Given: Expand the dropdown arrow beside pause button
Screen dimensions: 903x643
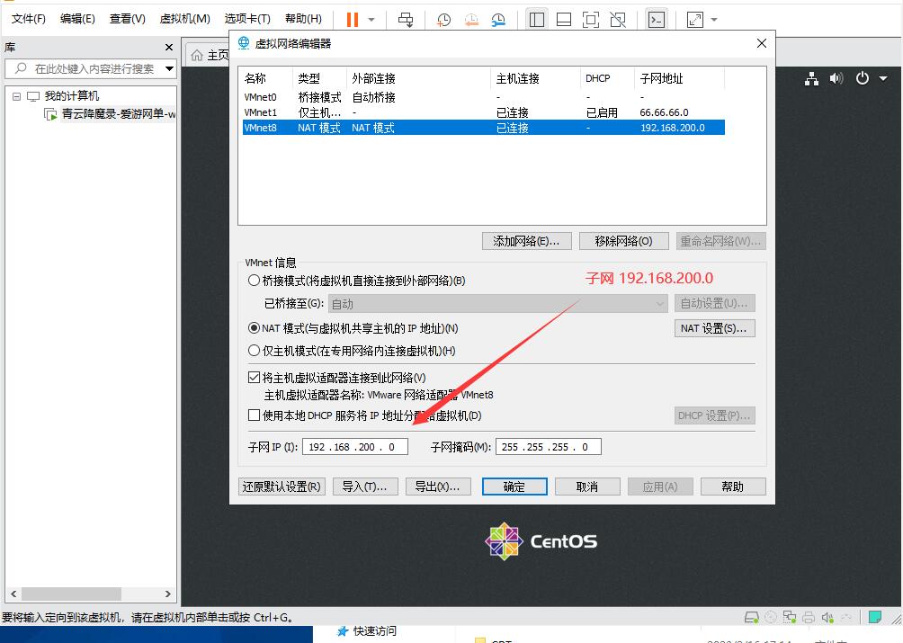Looking at the screenshot, I should pyautogui.click(x=371, y=20).
